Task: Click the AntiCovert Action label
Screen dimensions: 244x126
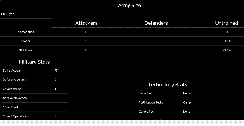Action: pyautogui.click(x=15, y=98)
